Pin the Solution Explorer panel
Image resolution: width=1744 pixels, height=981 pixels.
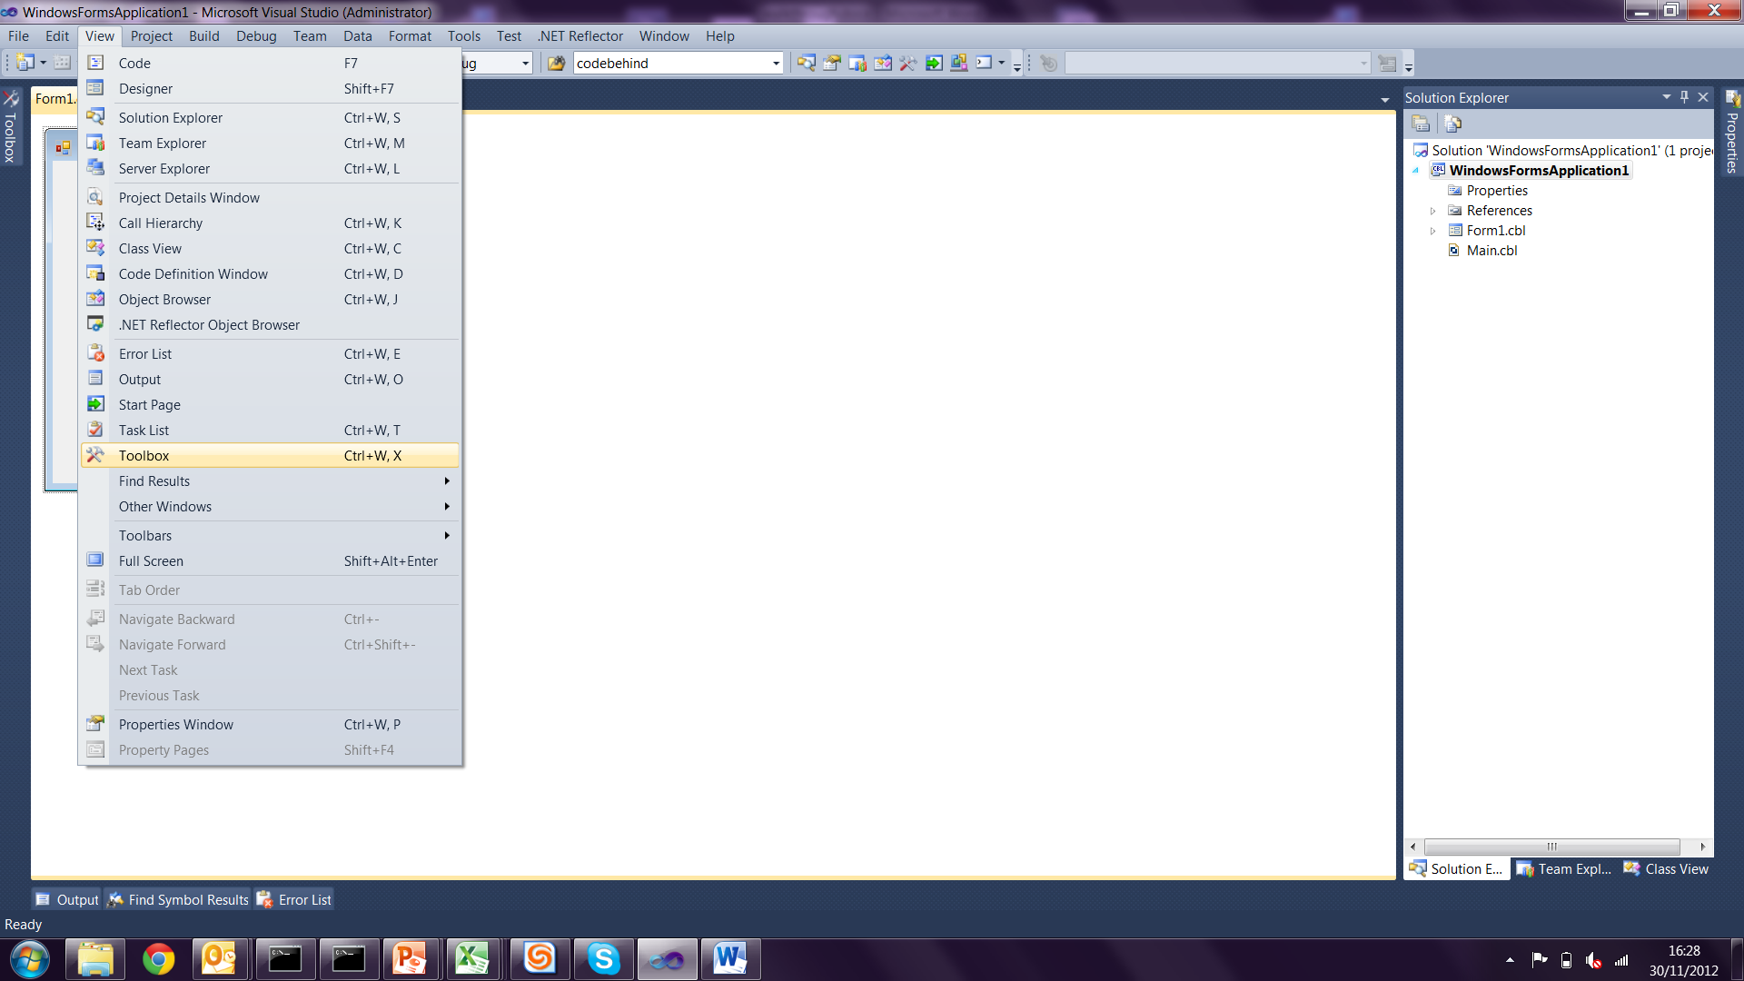(x=1684, y=97)
